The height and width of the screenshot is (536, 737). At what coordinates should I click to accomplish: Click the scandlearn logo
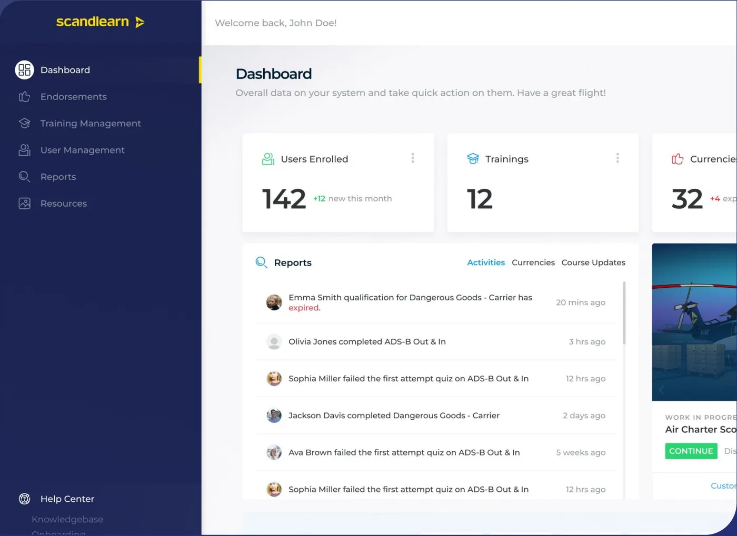[101, 22]
